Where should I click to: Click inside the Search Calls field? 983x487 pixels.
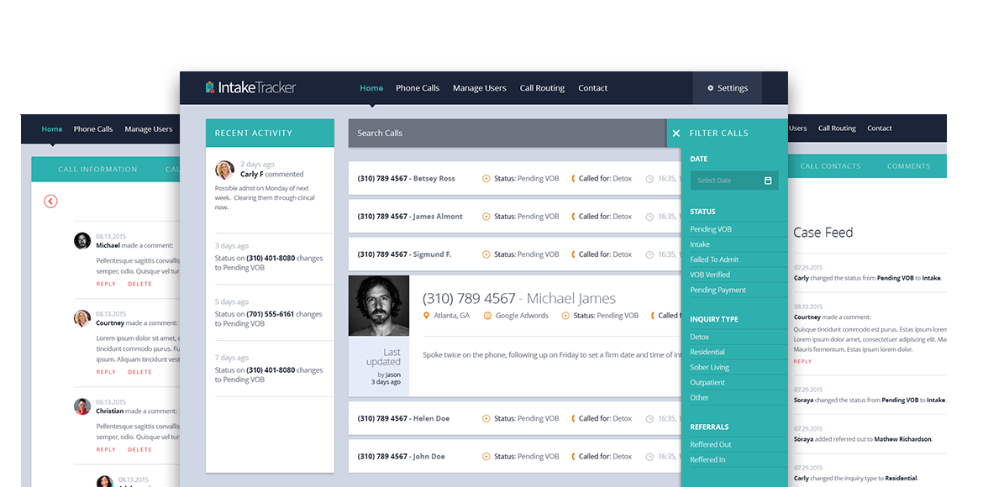504,133
